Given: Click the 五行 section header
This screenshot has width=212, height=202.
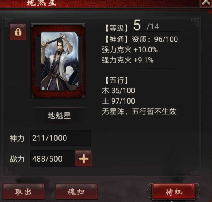Looking at the screenshot, I should tap(117, 80).
